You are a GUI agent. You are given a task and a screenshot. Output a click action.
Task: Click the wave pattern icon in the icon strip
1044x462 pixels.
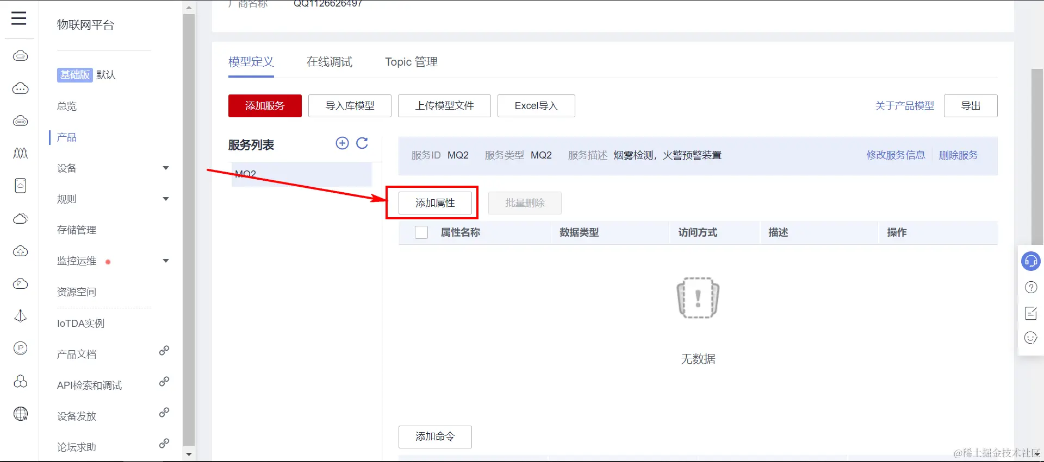click(x=21, y=153)
